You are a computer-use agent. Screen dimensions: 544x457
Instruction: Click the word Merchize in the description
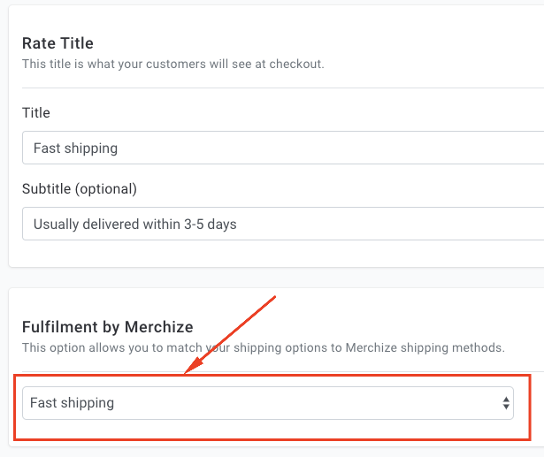click(x=372, y=347)
